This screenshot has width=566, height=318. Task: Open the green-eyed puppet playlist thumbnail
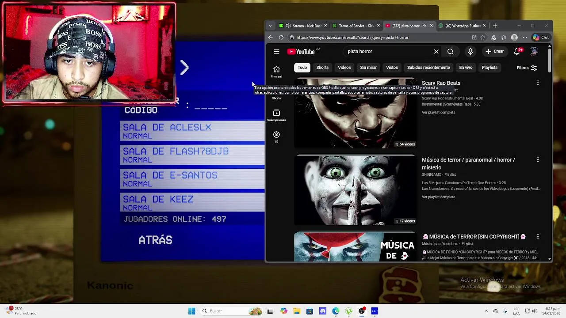[355, 190]
